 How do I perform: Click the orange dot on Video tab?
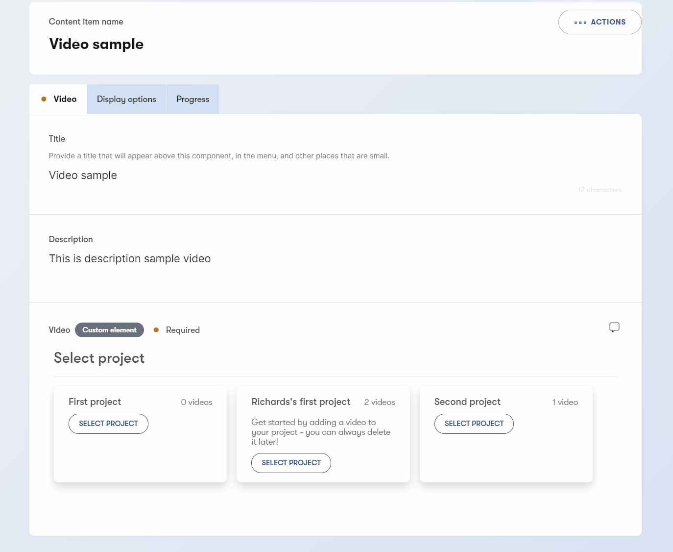(44, 99)
